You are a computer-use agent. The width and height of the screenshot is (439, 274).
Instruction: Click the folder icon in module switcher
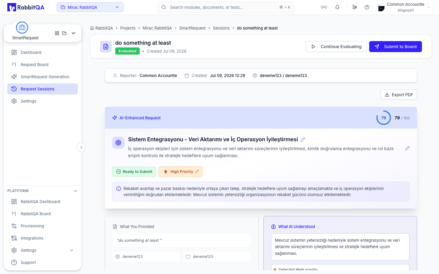coord(64,33)
